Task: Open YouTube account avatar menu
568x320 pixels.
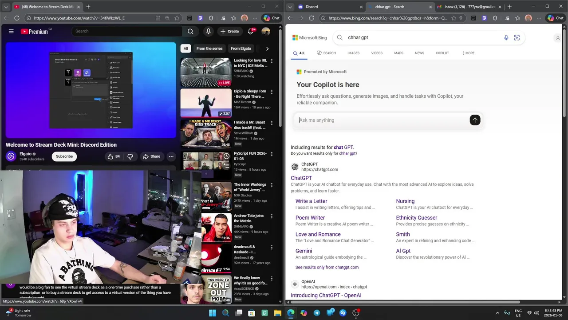Action: (x=266, y=31)
